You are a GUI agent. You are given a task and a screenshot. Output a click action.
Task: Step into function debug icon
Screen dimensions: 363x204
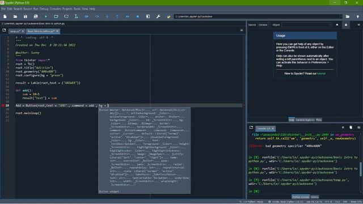click(107, 16)
